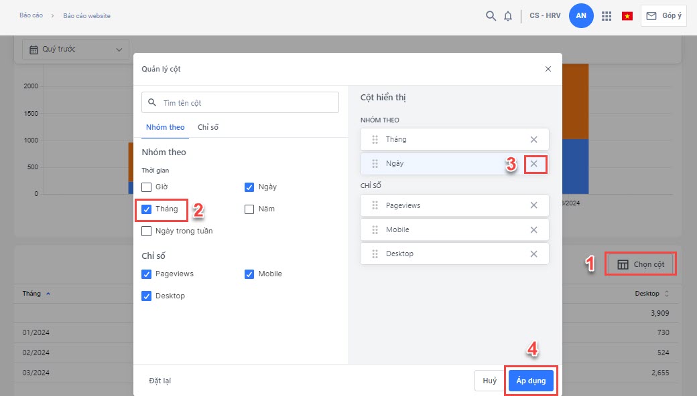Tick the Ngày trong tuần checkbox
Image resolution: width=697 pixels, height=396 pixels.
pyautogui.click(x=147, y=231)
